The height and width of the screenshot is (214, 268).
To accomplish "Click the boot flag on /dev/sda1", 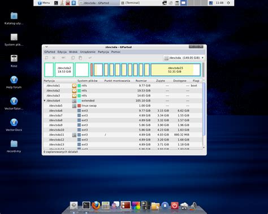I will 194,86.
